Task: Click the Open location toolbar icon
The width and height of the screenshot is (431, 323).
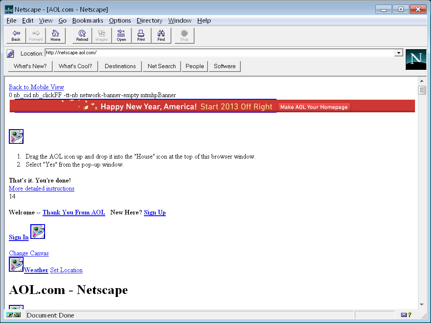Action: tap(121, 35)
